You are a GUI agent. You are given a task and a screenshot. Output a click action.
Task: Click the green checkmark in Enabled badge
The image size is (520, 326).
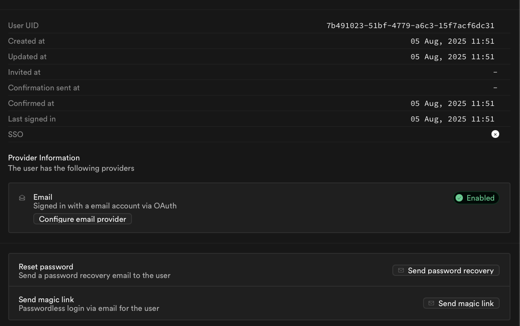click(x=459, y=198)
